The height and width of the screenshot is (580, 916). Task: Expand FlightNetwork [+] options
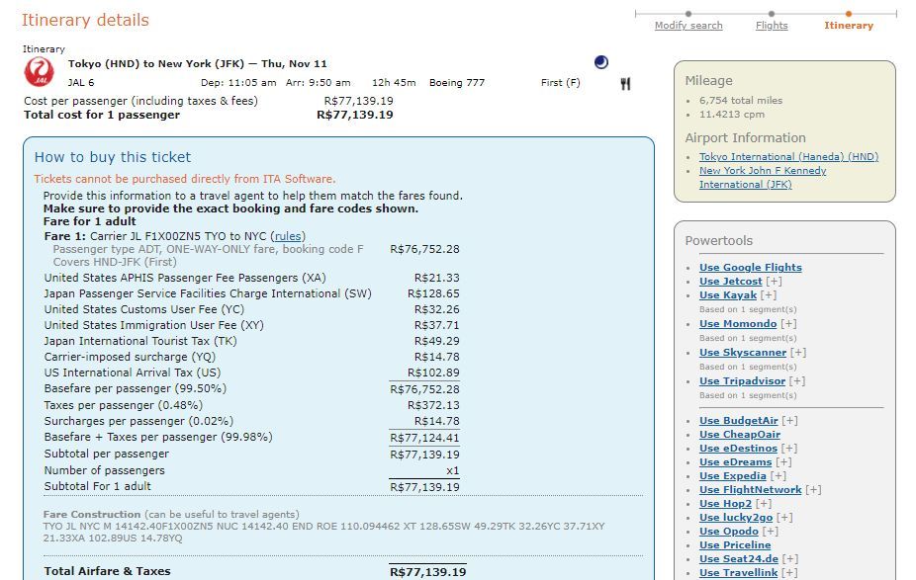(x=813, y=490)
